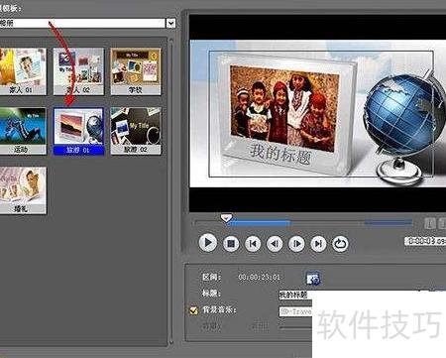Click the Stop playback button
Image resolution: width=446 pixels, height=358 pixels.
[x=231, y=244]
